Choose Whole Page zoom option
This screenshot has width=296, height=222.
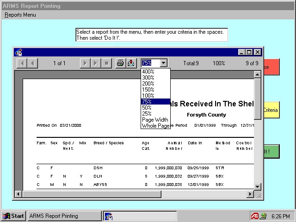pyautogui.click(x=155, y=126)
